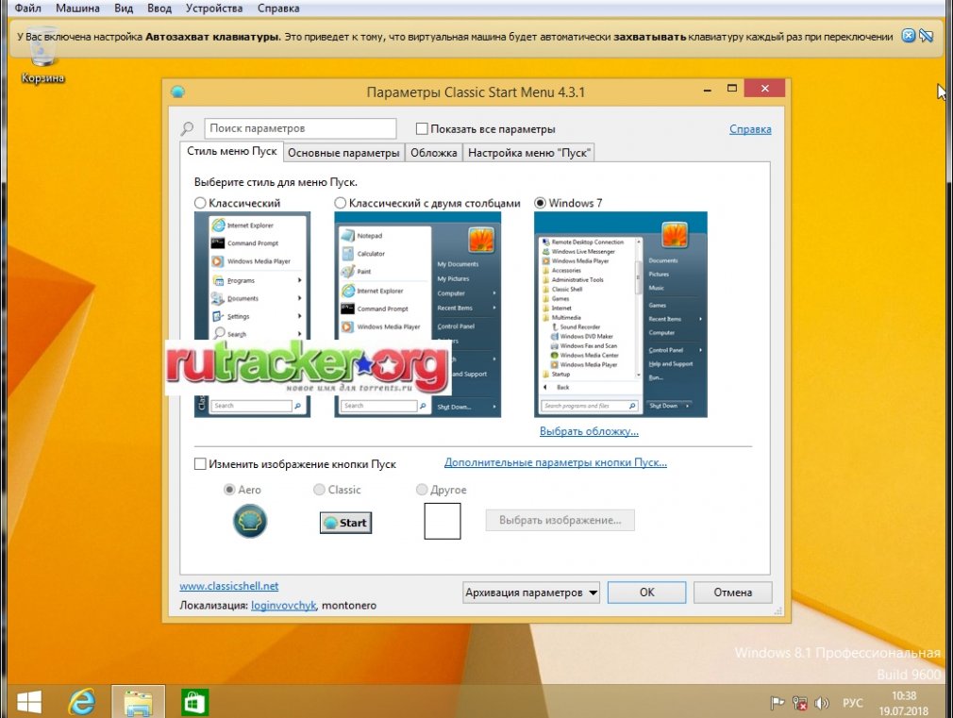This screenshot has height=718, width=953.
Task: Open the Дополнительные параметры кнопки Пуск... link
Action: [x=556, y=462]
